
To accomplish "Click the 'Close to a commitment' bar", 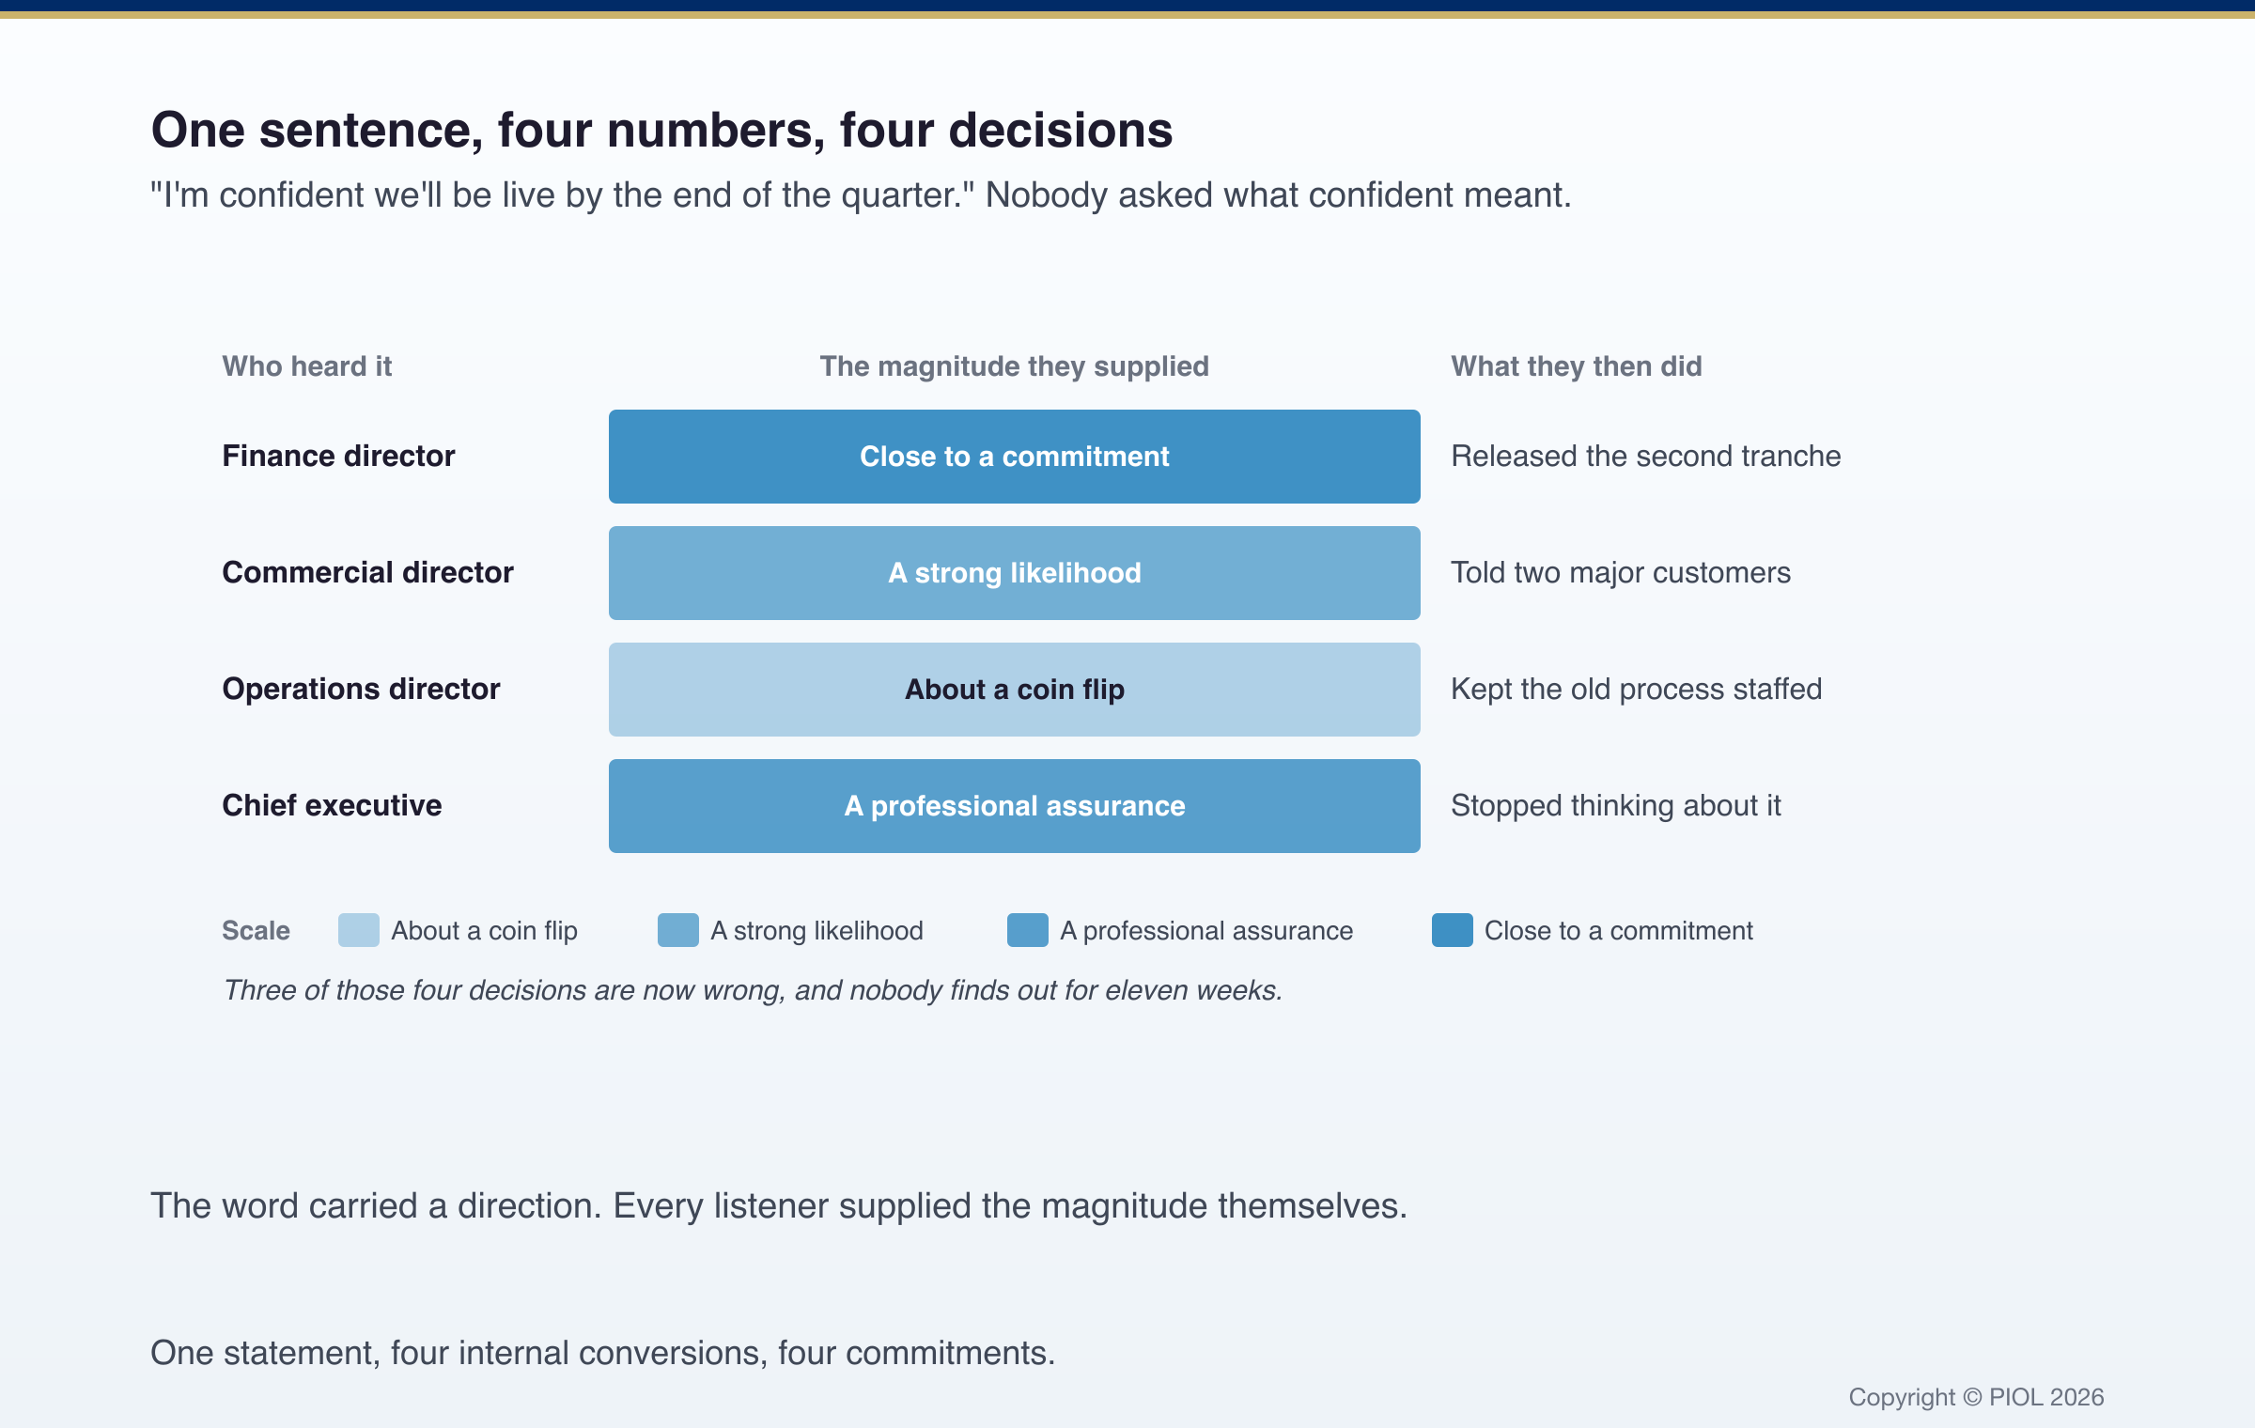I will 1015,457.
